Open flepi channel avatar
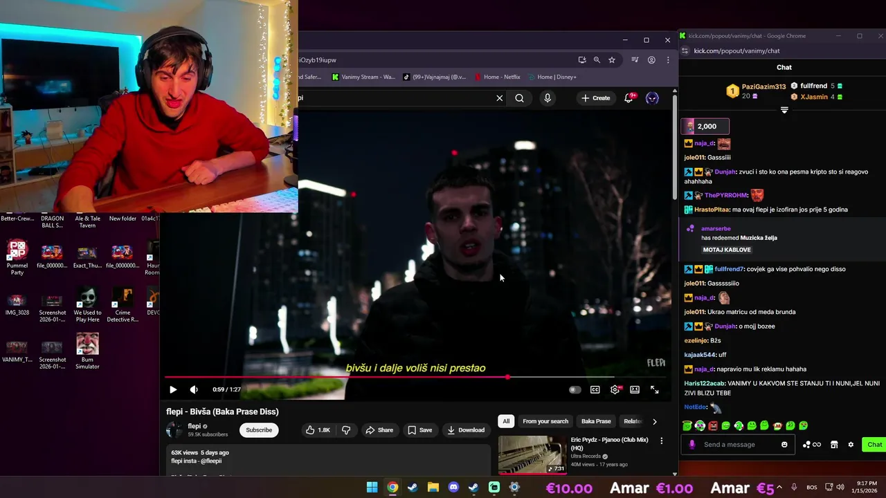 174,430
